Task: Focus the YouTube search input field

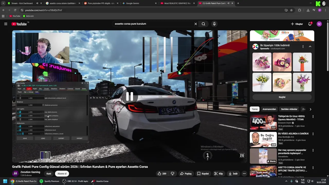Action: [x=153, y=24]
